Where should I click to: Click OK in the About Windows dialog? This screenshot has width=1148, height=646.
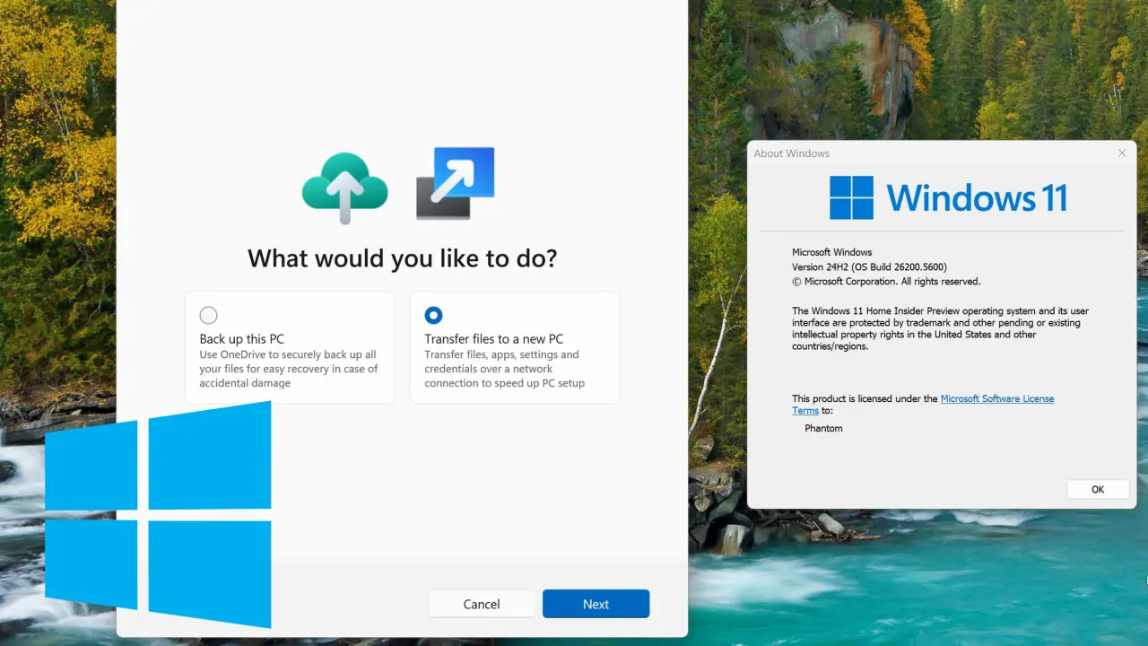click(1097, 489)
